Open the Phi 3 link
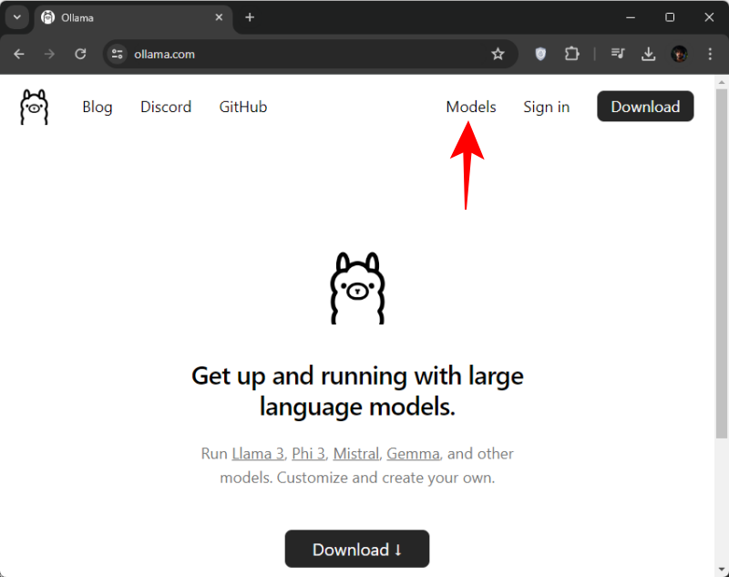729x577 pixels. pyautogui.click(x=308, y=453)
